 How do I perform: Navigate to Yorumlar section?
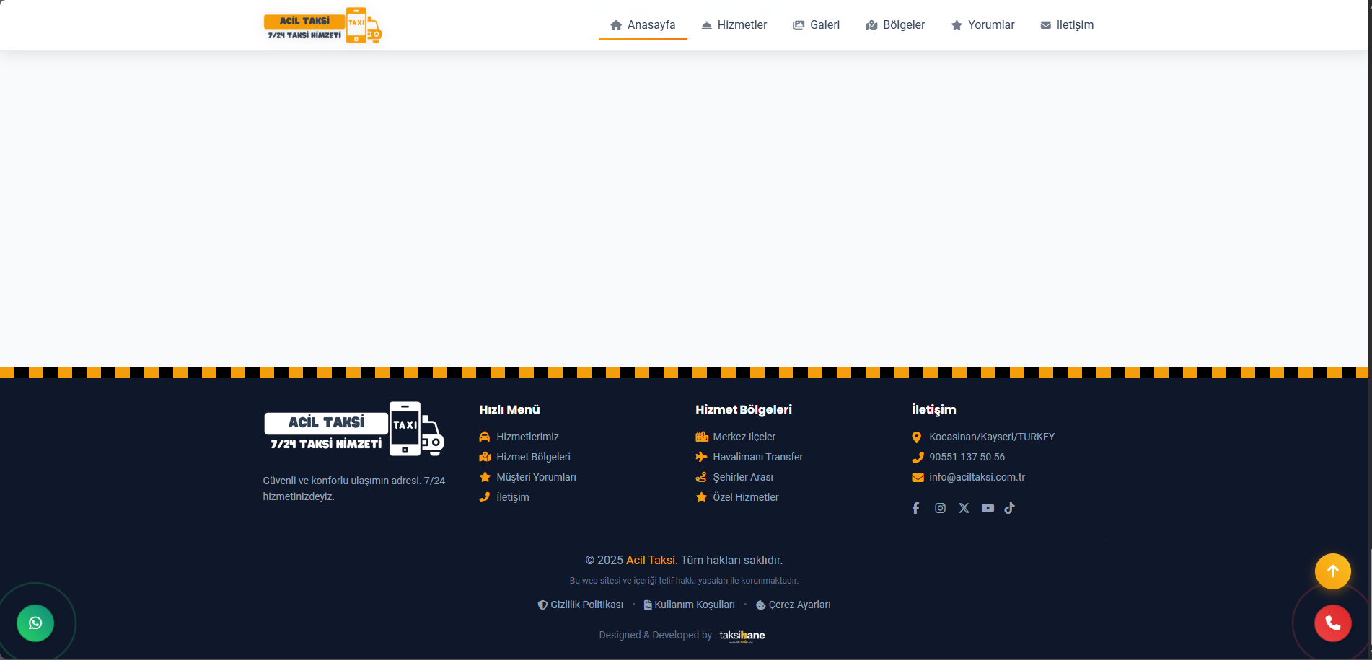(982, 25)
